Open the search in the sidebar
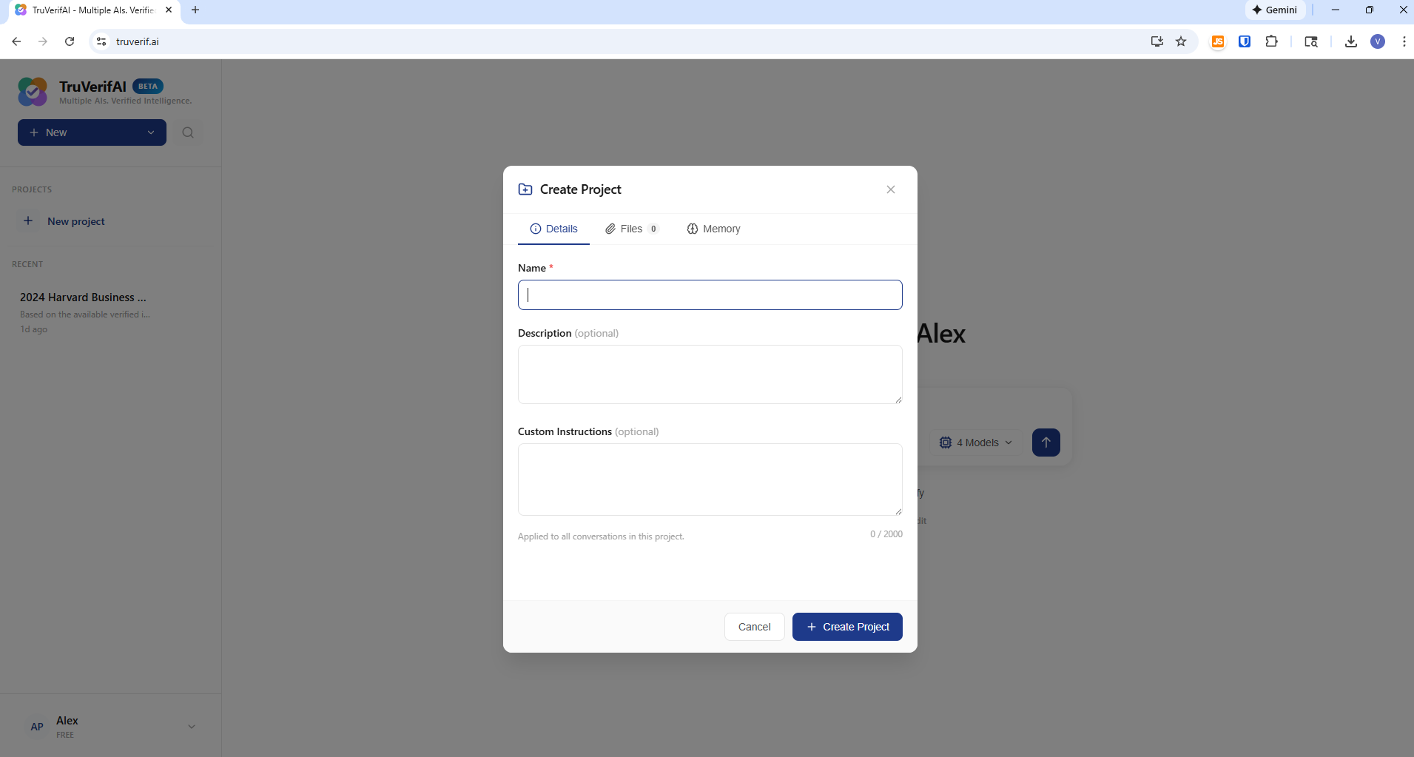Viewport: 1414px width, 757px height. (x=188, y=132)
